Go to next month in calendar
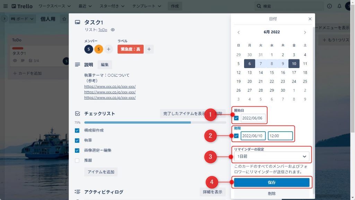The height and width of the screenshot is (200, 355). click(305, 32)
